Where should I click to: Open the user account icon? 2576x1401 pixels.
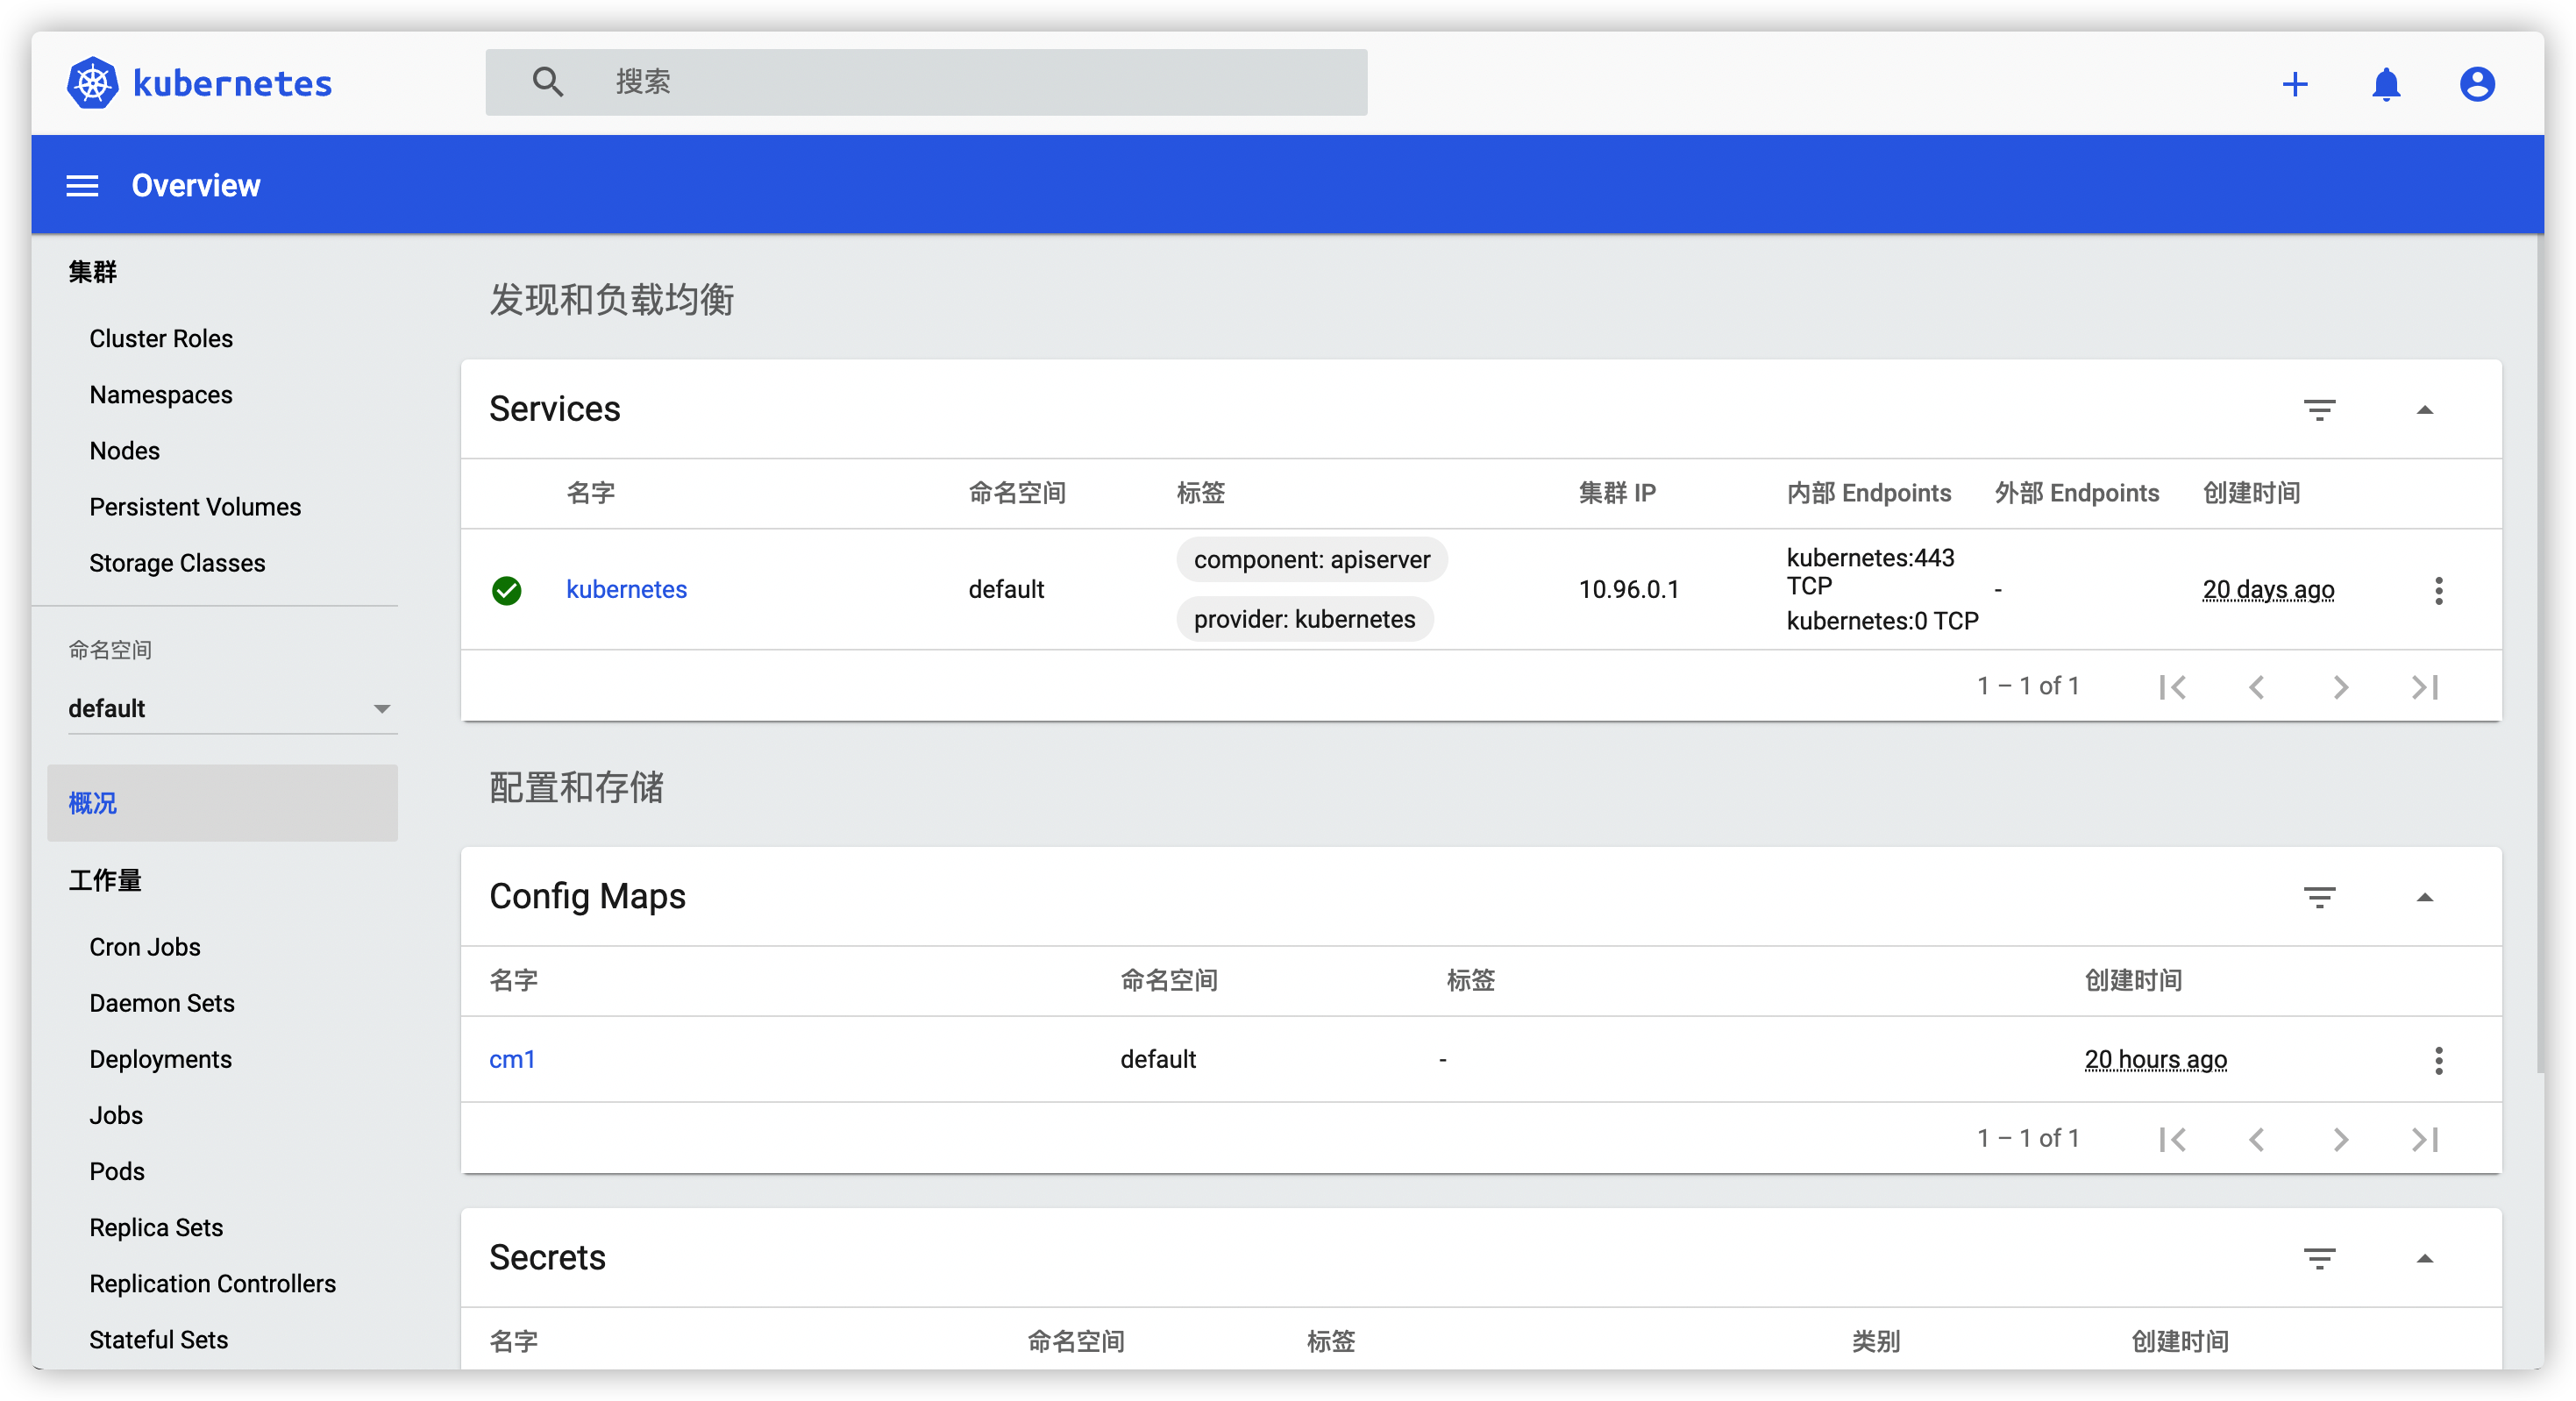click(2477, 84)
